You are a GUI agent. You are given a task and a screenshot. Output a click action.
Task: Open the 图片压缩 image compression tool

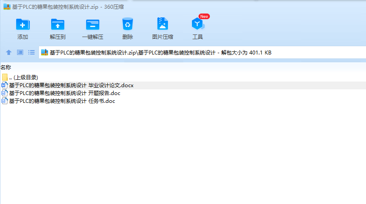[x=163, y=24]
